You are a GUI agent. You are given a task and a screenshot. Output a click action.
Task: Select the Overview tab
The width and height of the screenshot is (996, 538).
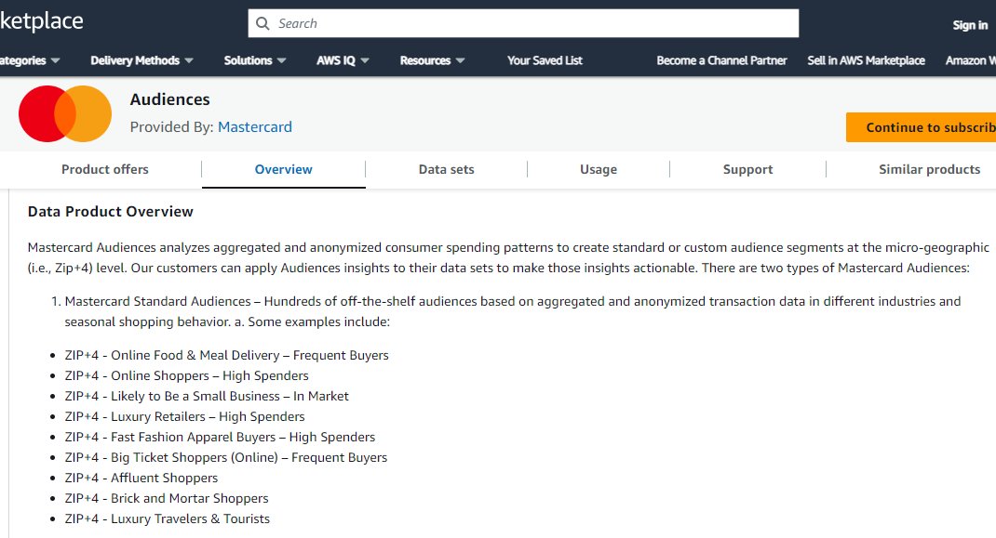pyautogui.click(x=283, y=169)
